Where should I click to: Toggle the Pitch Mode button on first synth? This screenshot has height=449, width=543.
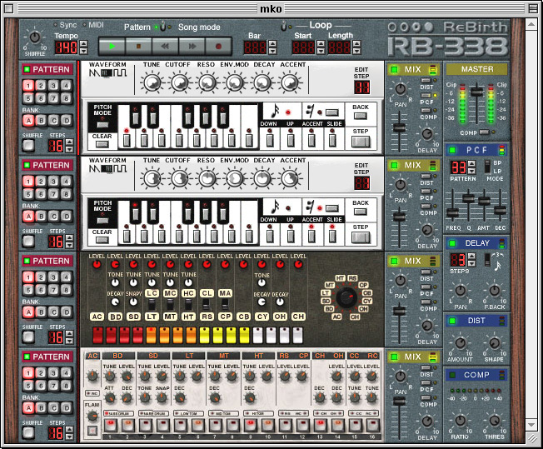pos(102,125)
